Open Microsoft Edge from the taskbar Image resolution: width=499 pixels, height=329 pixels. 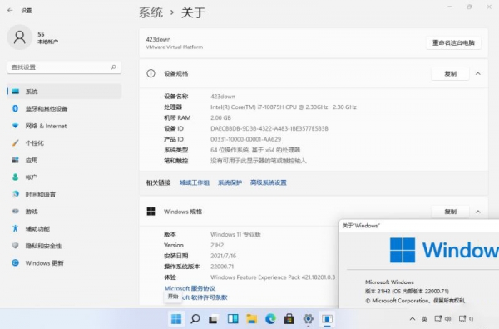tap(270, 318)
